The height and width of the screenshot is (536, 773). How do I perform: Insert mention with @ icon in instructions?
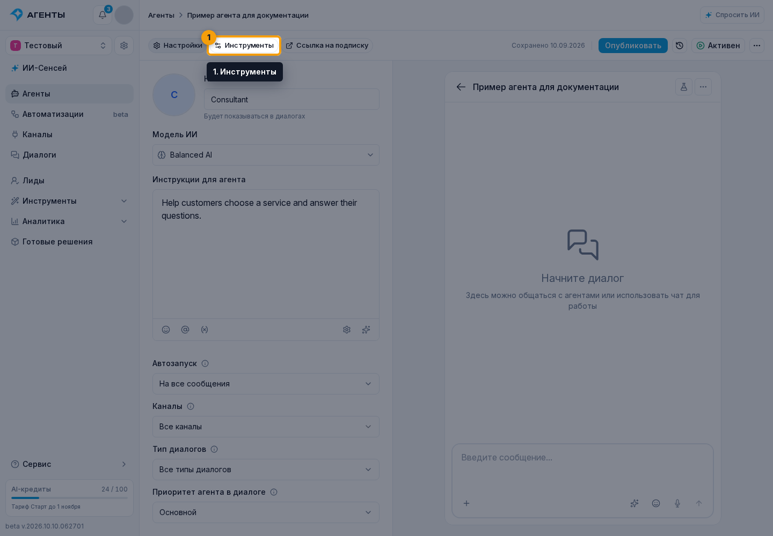coord(185,330)
